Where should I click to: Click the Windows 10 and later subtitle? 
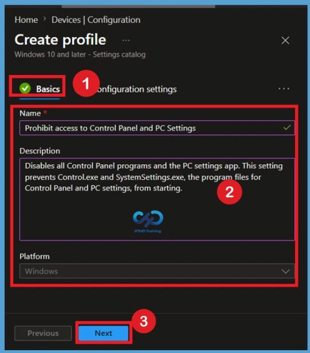80,54
